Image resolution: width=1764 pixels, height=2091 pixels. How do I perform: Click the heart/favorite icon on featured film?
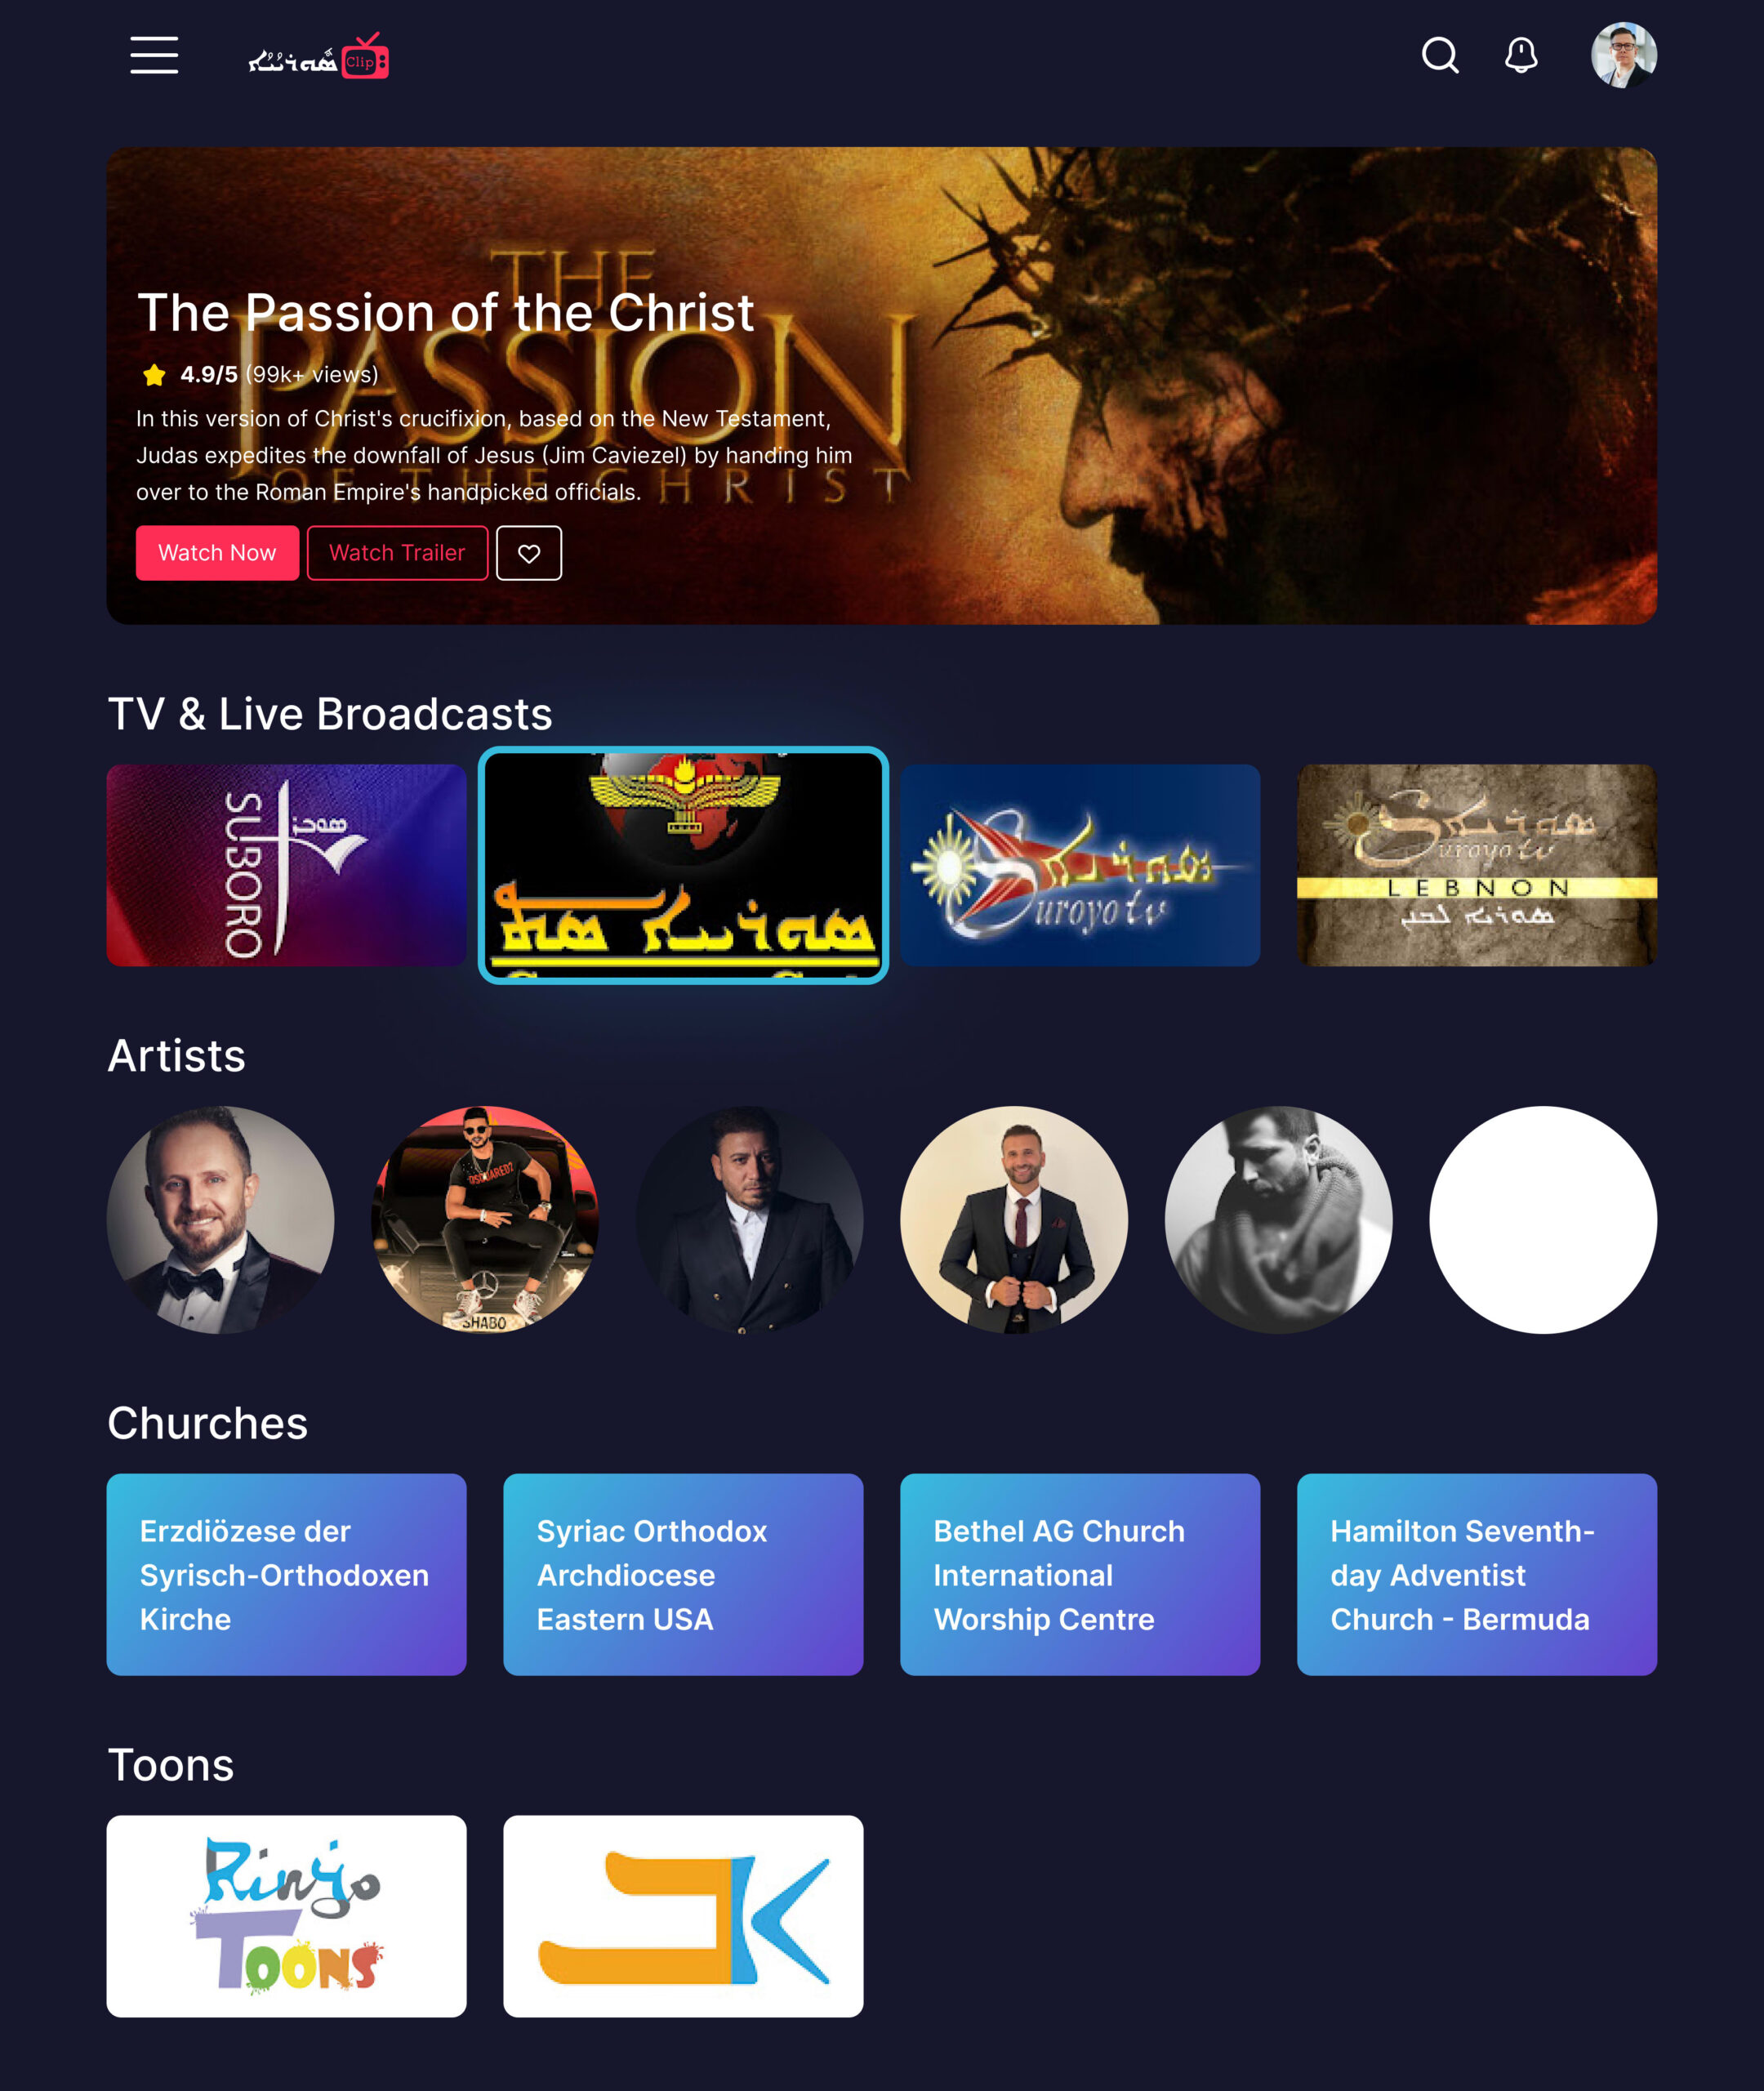[528, 553]
